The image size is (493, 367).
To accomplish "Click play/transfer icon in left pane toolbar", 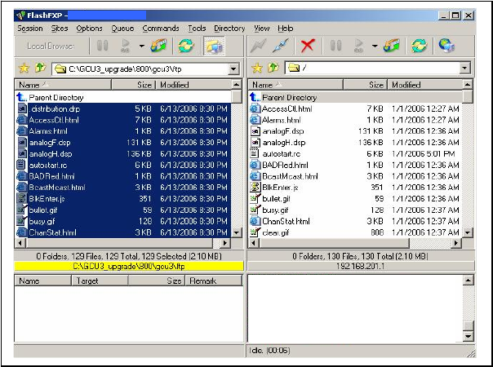I will (126, 46).
